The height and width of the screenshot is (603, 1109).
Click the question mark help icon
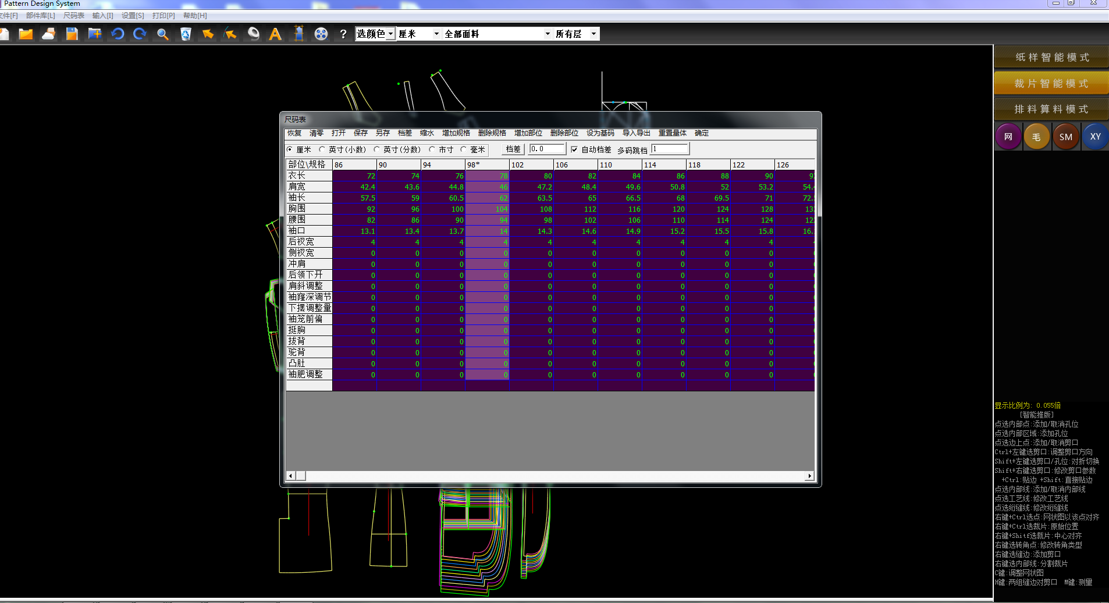(x=343, y=34)
